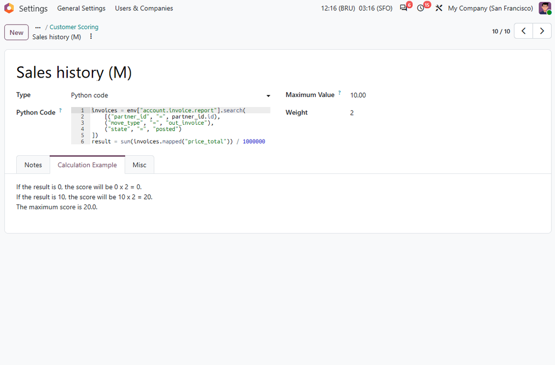The height and width of the screenshot is (365, 555).
Task: Click the "move_type" code line
Action: tap(159, 123)
